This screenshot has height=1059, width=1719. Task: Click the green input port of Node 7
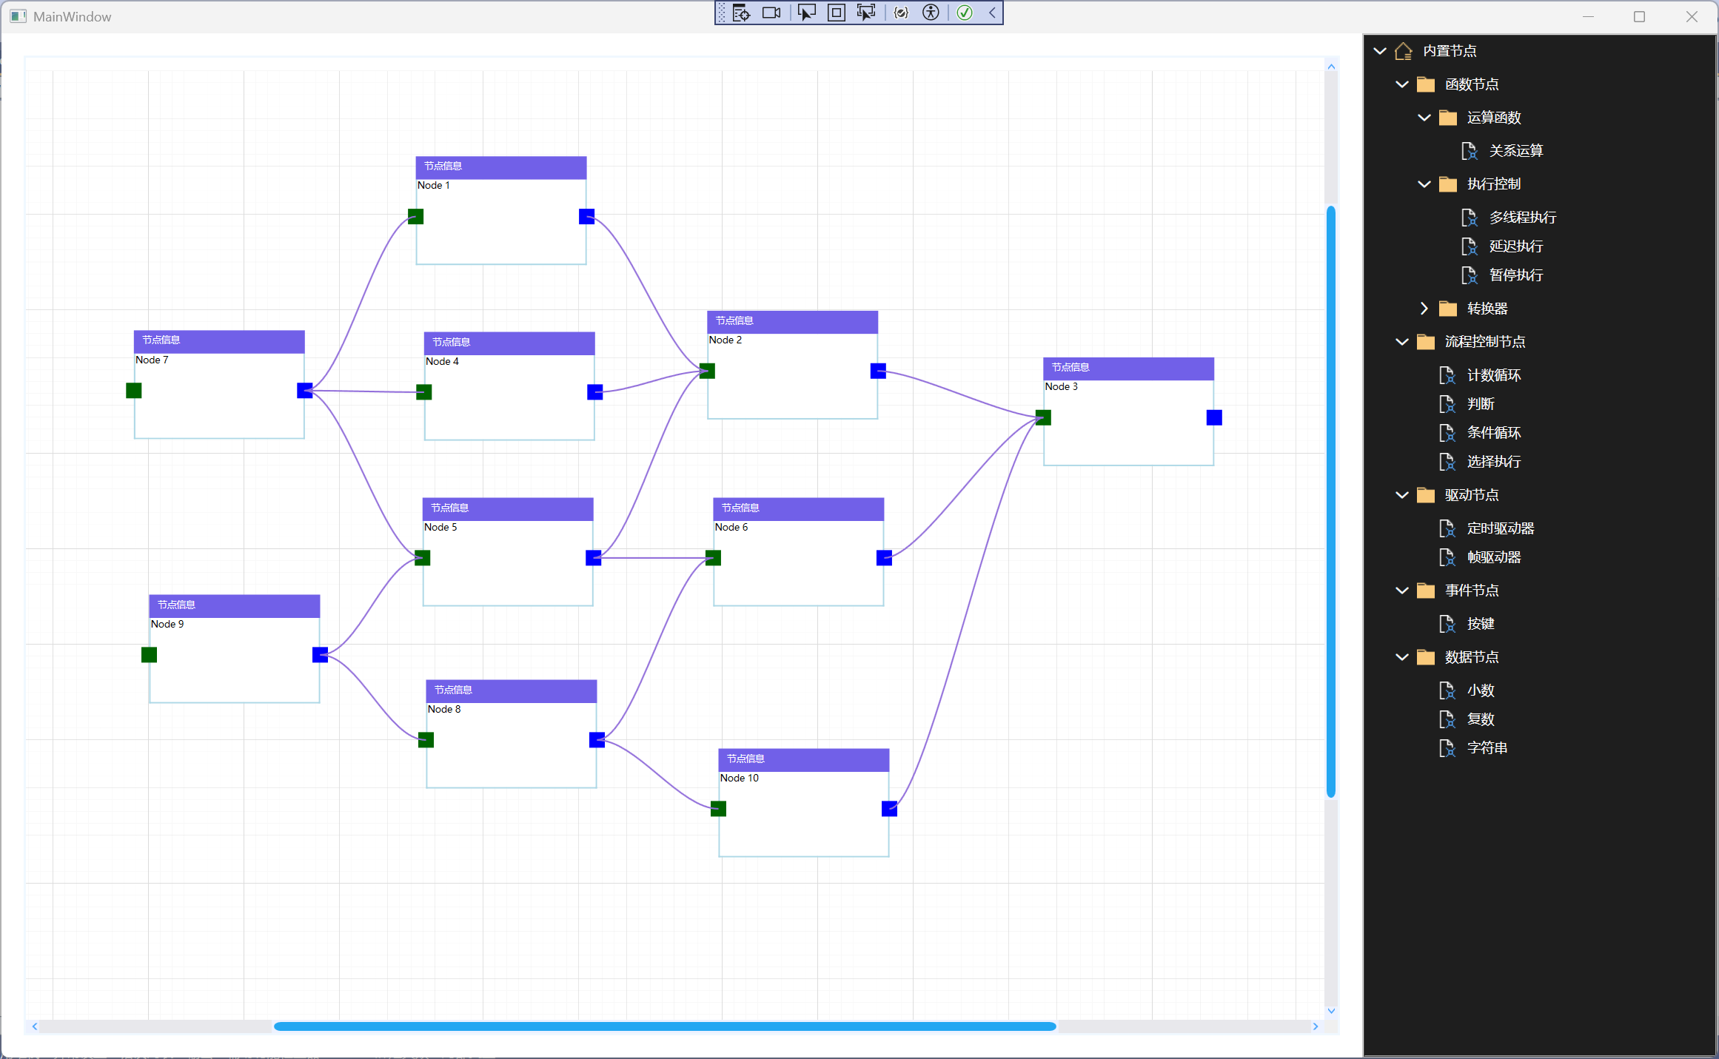pyautogui.click(x=134, y=391)
